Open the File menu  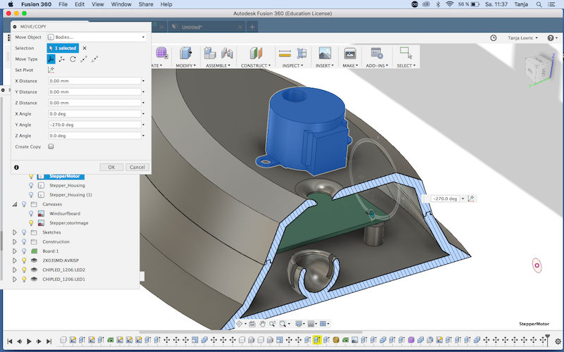point(63,4)
